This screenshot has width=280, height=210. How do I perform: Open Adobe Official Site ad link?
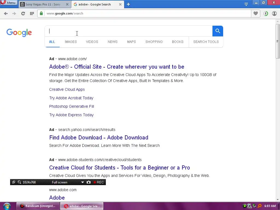point(116,67)
